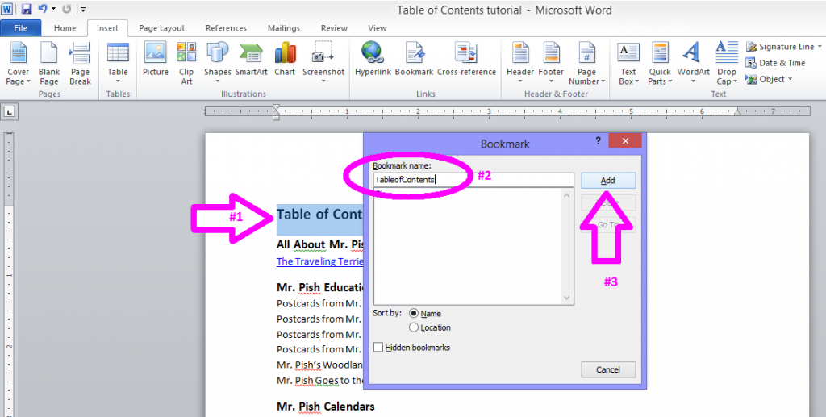
Task: Select the Name sort radio button
Action: pyautogui.click(x=415, y=313)
